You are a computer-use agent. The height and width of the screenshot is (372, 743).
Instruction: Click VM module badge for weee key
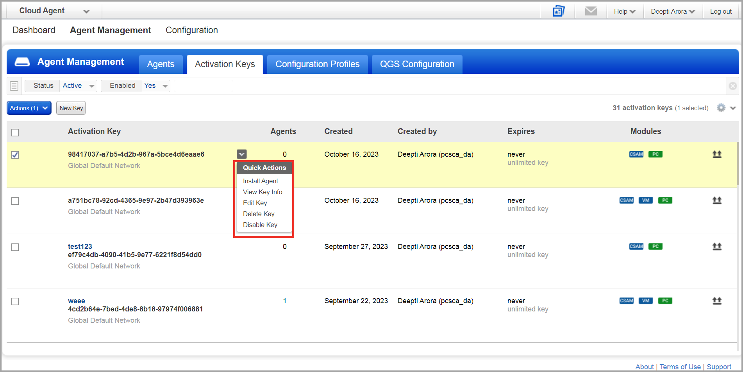[646, 300]
